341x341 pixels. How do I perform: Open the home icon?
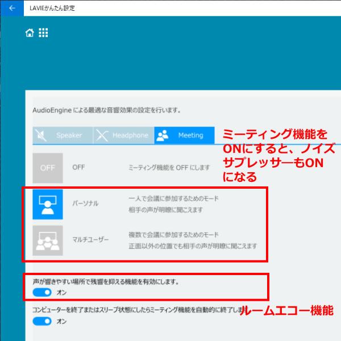(x=30, y=33)
